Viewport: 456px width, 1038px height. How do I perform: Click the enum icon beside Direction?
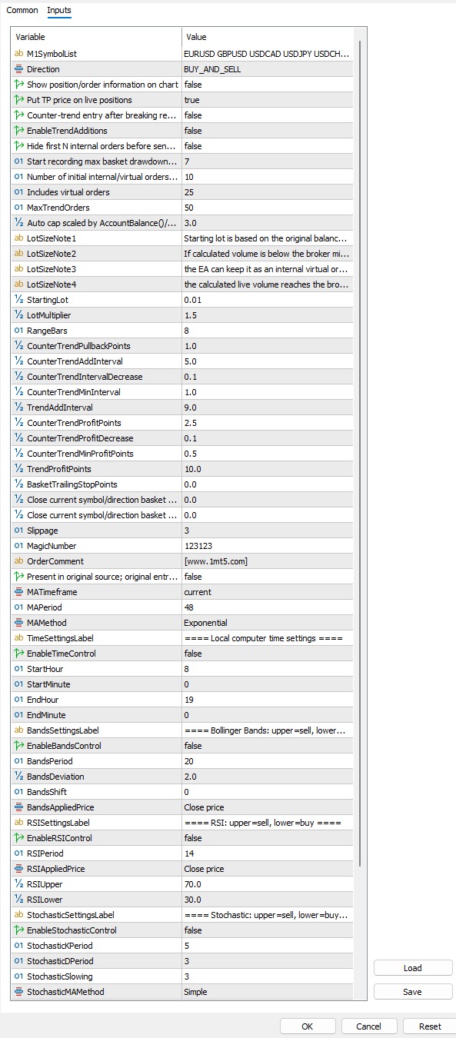[18, 69]
